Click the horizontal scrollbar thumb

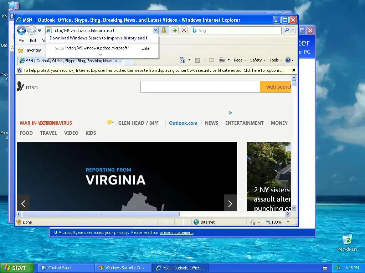pos(101,214)
